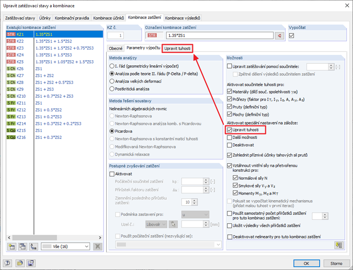Enable Uložit výsledky všech přírůstků zatížení
The width and height of the screenshot is (353, 270).
coord(229,226)
